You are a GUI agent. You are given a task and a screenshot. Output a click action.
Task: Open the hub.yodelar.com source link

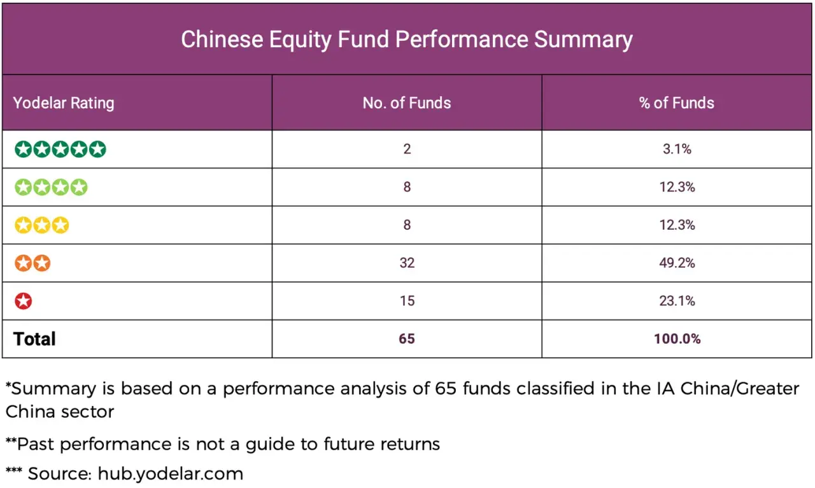pos(170,474)
